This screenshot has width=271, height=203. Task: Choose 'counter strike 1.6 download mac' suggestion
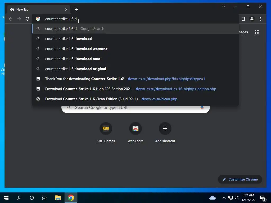pos(135,59)
